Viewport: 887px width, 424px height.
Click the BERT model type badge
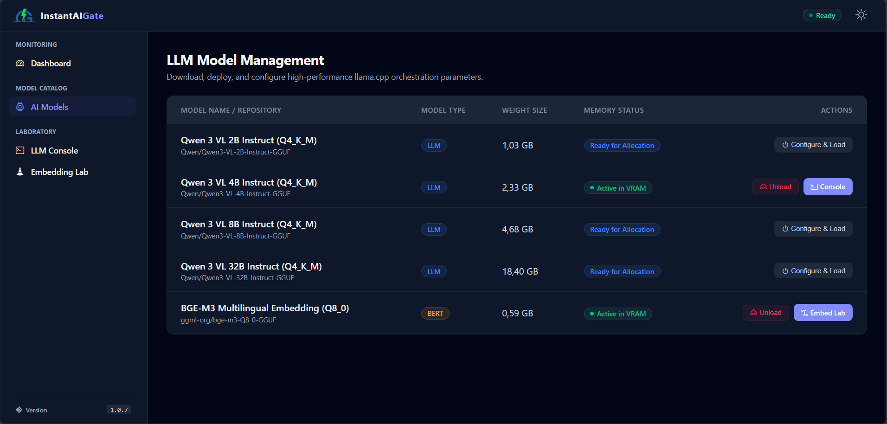tap(435, 314)
